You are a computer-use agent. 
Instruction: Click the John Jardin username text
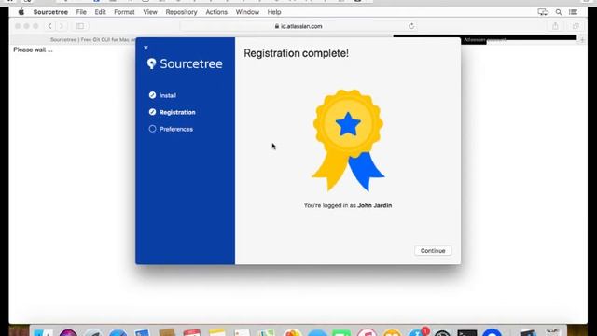(x=375, y=205)
